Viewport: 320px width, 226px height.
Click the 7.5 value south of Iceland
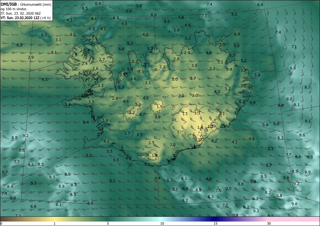coord(175,190)
